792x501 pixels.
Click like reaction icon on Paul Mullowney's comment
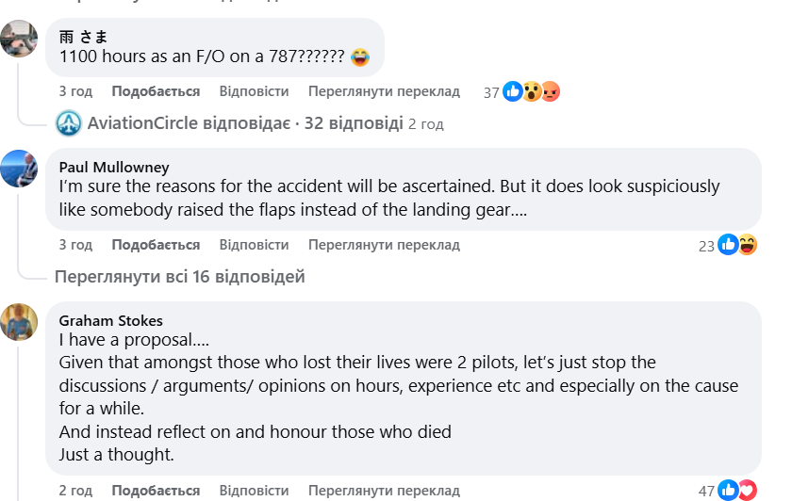[728, 245]
